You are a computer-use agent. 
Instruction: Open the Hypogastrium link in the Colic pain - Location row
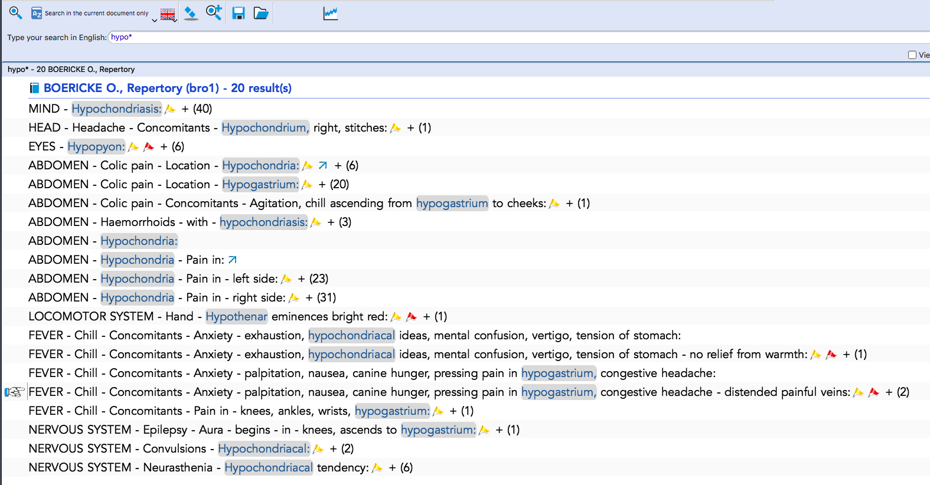point(260,184)
